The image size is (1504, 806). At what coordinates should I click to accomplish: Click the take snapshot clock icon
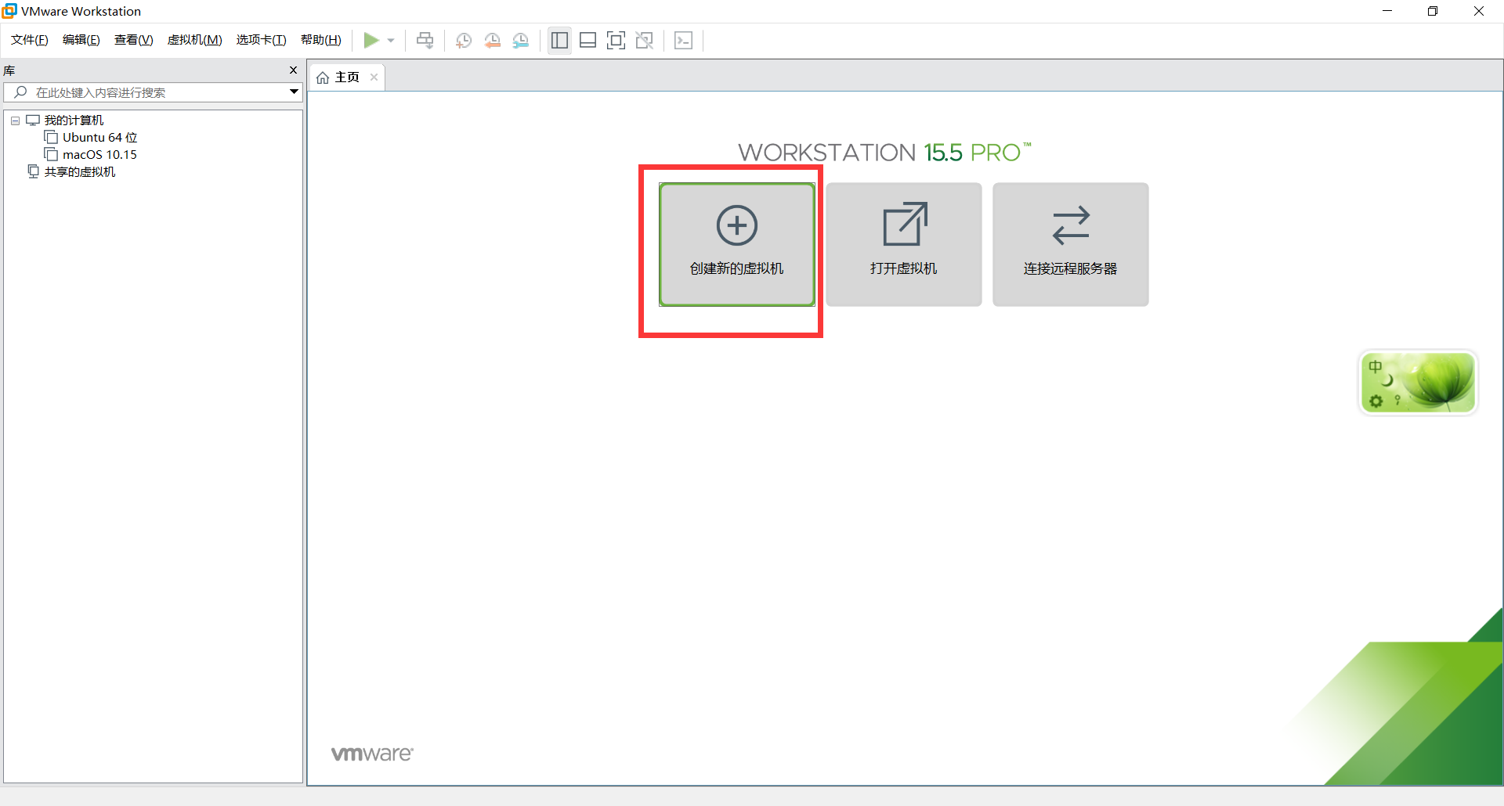coord(464,40)
